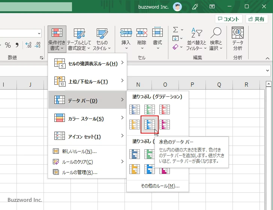The image size is (273, 210).
Task: Increase decimal places
Action: pyautogui.click(x=28, y=45)
